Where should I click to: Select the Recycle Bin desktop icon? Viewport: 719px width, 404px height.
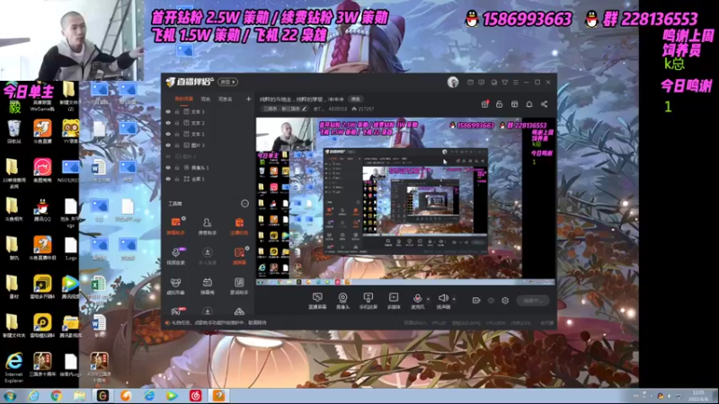tap(13, 132)
